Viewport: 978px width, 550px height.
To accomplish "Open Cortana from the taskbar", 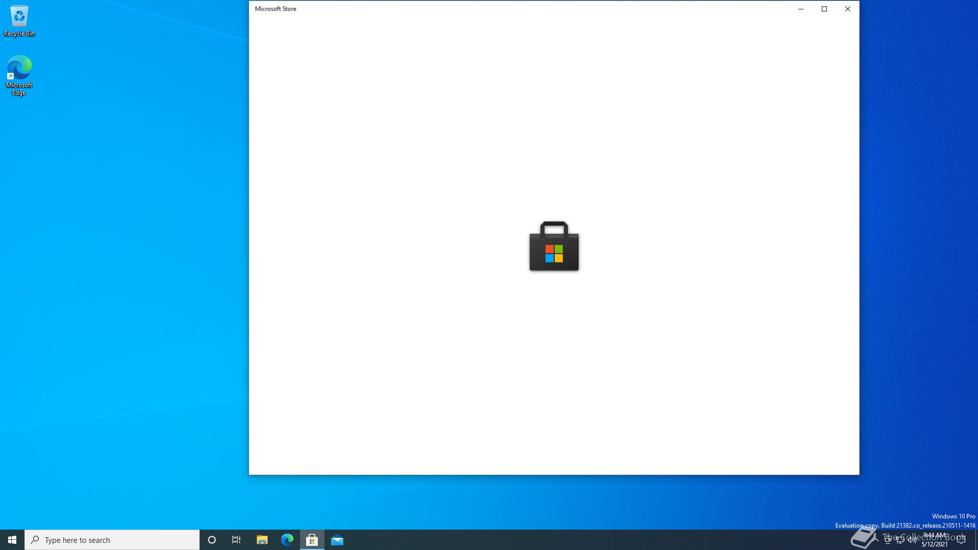I will 212,540.
